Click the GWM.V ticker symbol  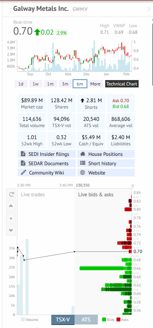pos(80,9)
